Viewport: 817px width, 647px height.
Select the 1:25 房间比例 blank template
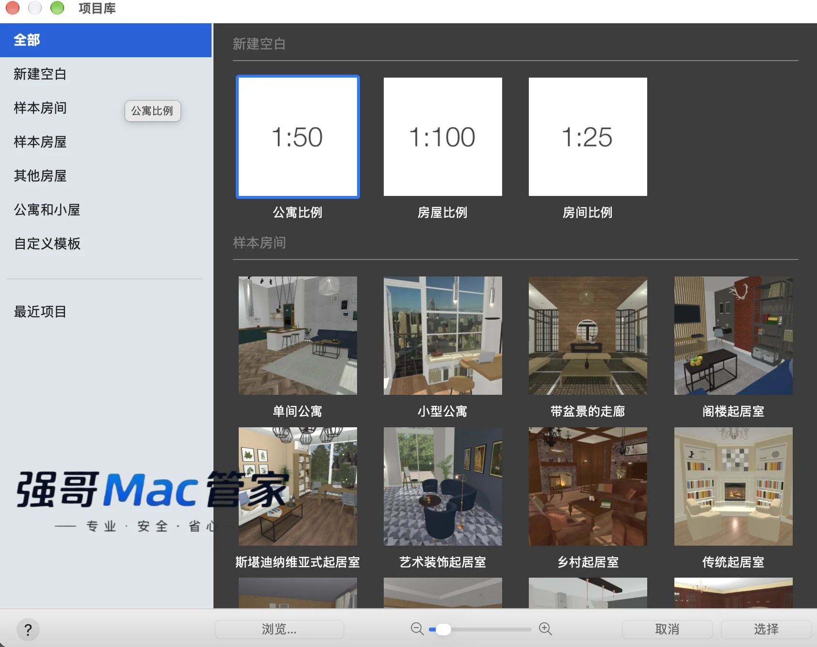click(x=588, y=137)
